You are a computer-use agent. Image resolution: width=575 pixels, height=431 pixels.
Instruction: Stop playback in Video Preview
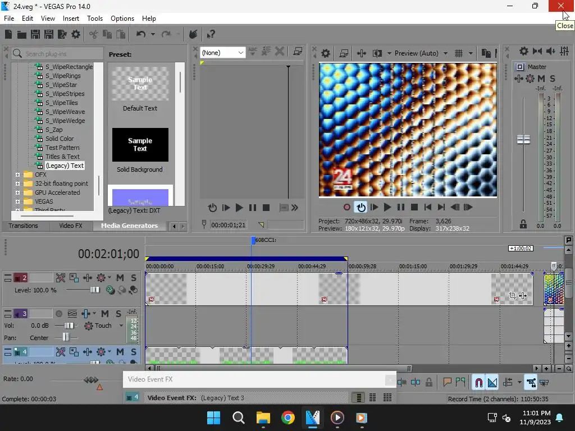414,208
